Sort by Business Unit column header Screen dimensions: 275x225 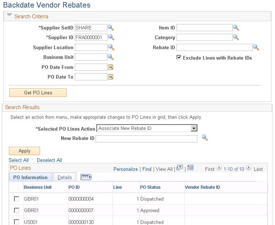point(38,187)
